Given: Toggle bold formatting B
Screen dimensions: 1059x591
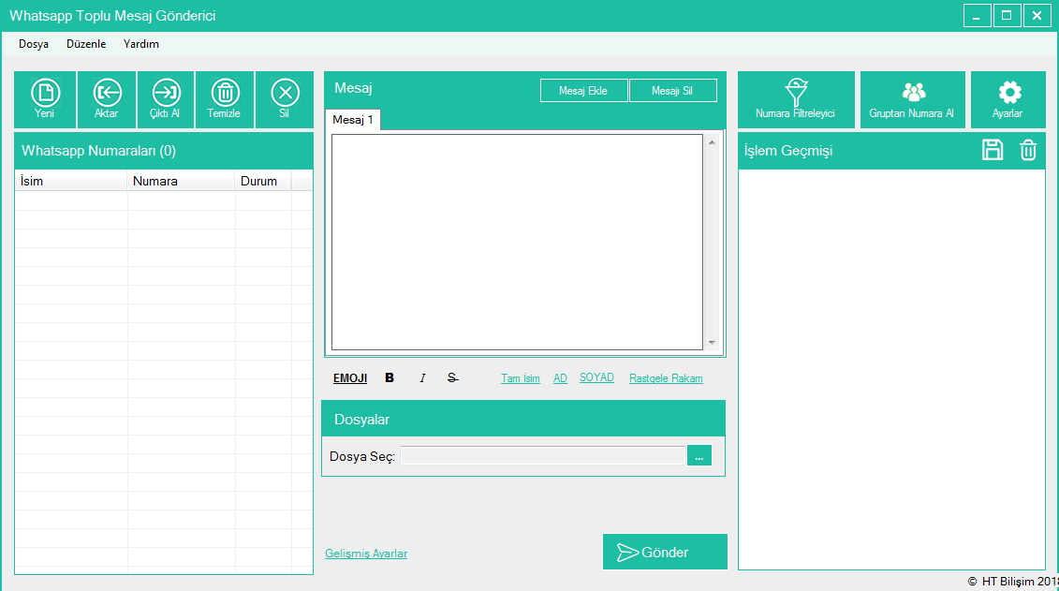Looking at the screenshot, I should pyautogui.click(x=390, y=377).
